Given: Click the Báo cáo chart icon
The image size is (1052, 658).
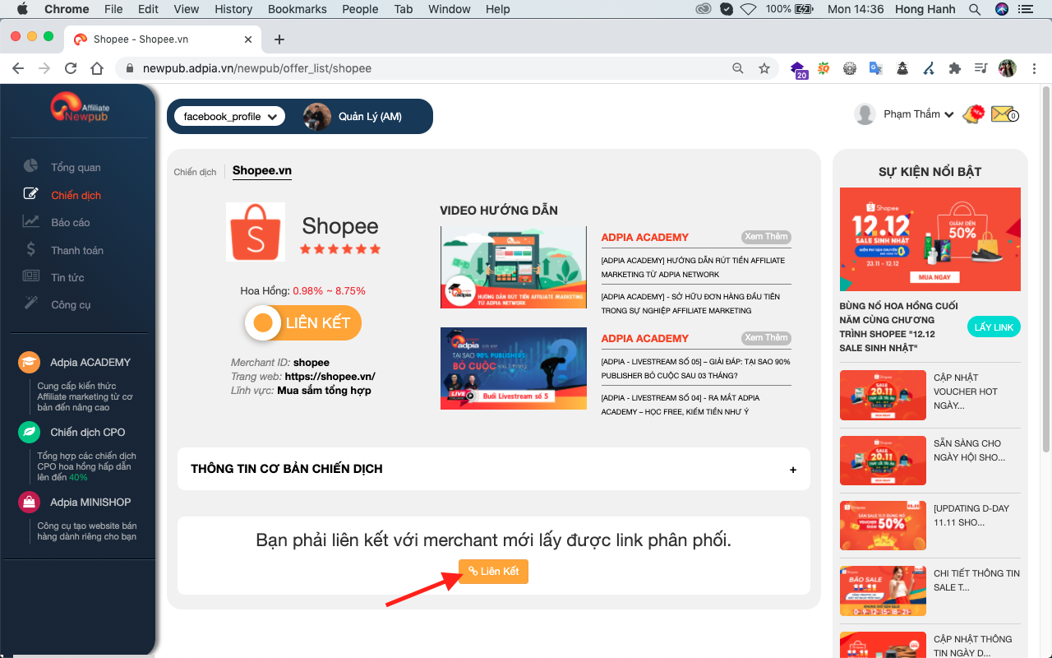Looking at the screenshot, I should 30,221.
